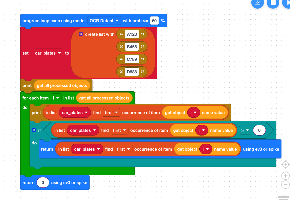Edit the D888 text field
Screen dimensions: 290x200
(132, 72)
